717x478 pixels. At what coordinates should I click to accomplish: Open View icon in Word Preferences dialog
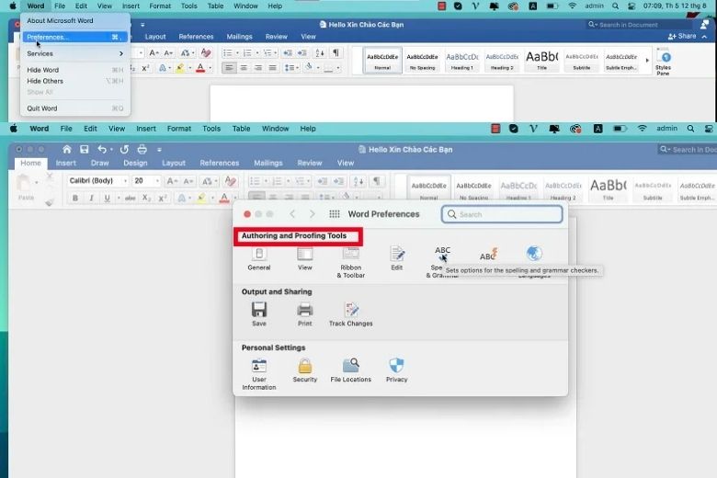[304, 259]
